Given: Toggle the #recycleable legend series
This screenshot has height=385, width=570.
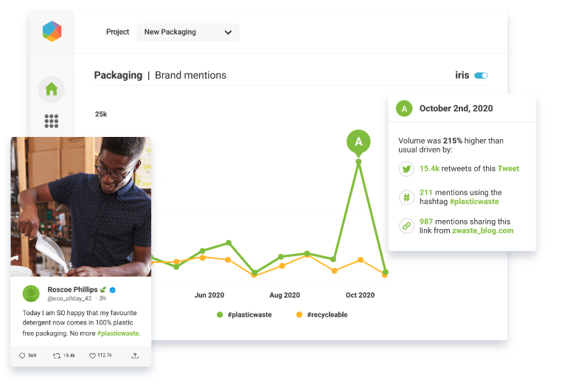Looking at the screenshot, I should (322, 314).
